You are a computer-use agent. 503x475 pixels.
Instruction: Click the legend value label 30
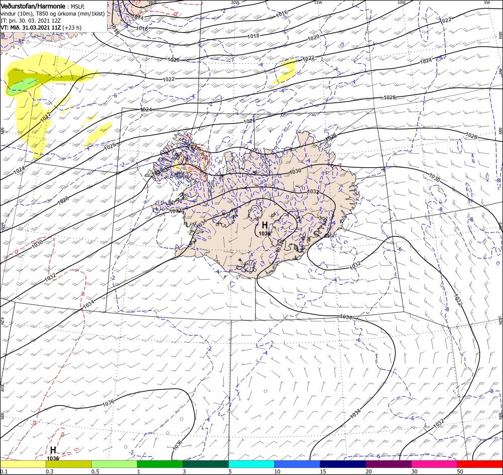coord(414,471)
